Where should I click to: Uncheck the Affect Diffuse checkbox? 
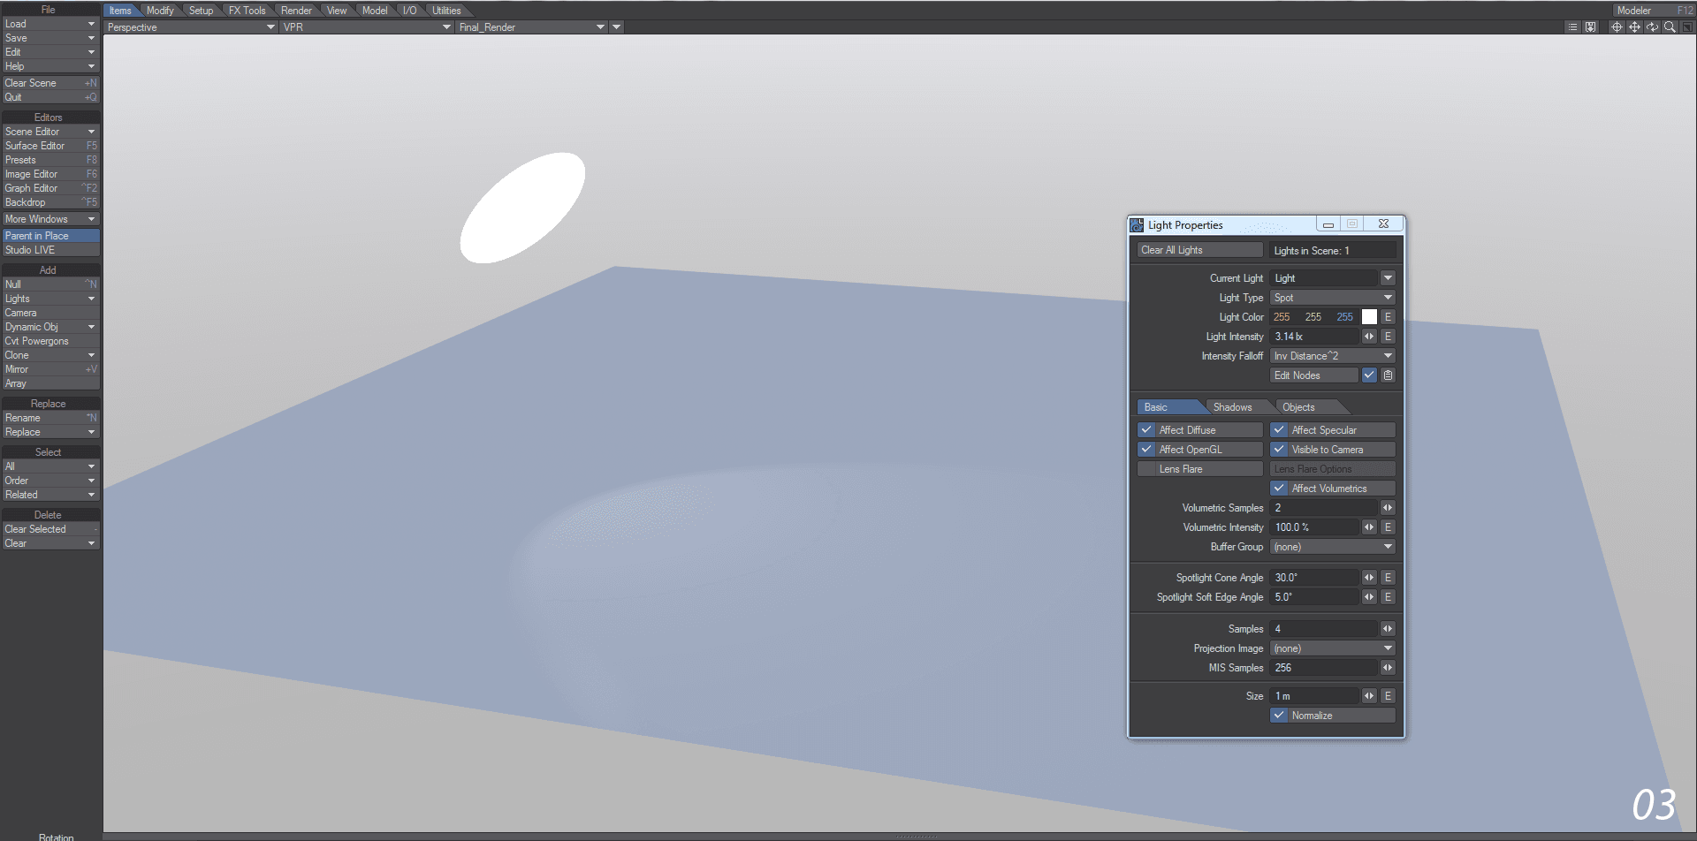[x=1146, y=430]
